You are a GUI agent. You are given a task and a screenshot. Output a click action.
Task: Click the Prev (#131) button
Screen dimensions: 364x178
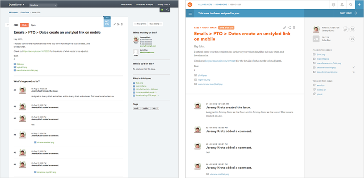140,24
